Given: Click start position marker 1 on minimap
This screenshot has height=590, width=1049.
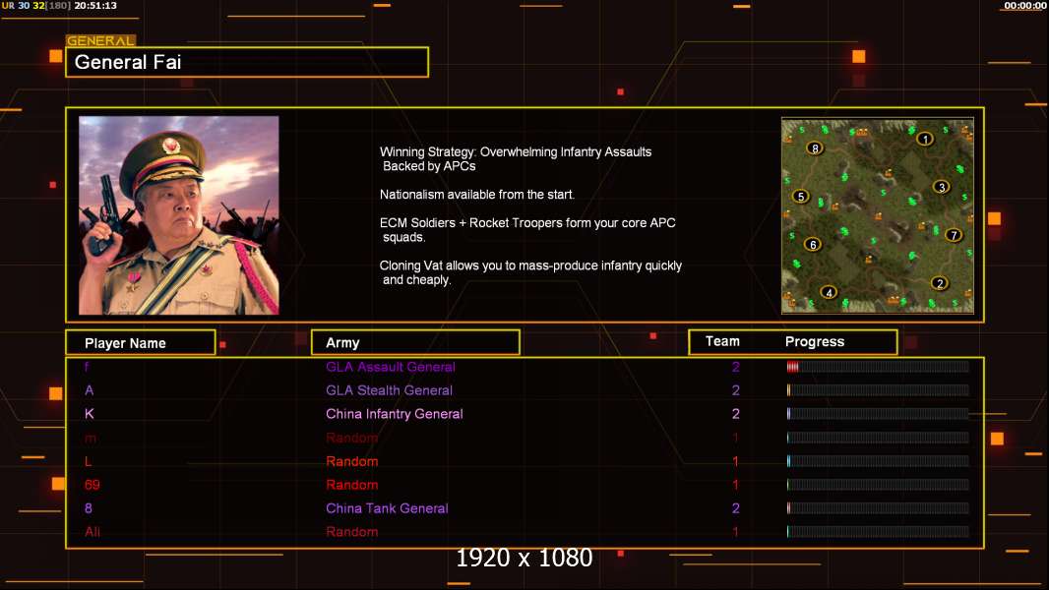Looking at the screenshot, I should pyautogui.click(x=925, y=139).
